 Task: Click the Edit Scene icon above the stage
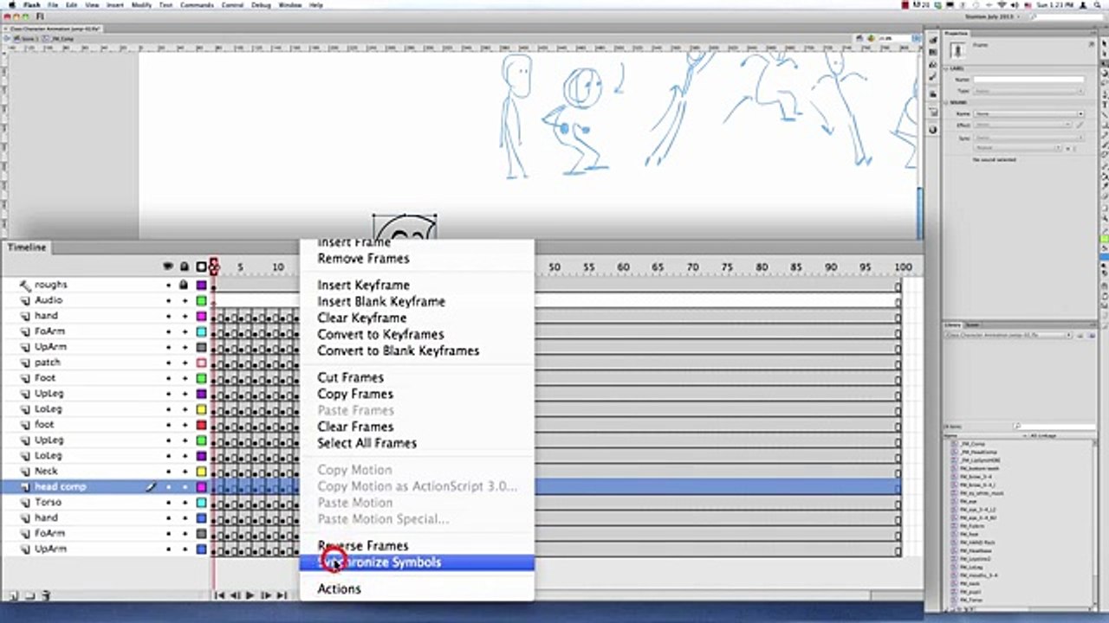tap(861, 39)
